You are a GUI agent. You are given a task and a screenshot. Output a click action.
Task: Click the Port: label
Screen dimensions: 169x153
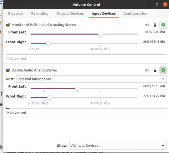click(x=10, y=79)
